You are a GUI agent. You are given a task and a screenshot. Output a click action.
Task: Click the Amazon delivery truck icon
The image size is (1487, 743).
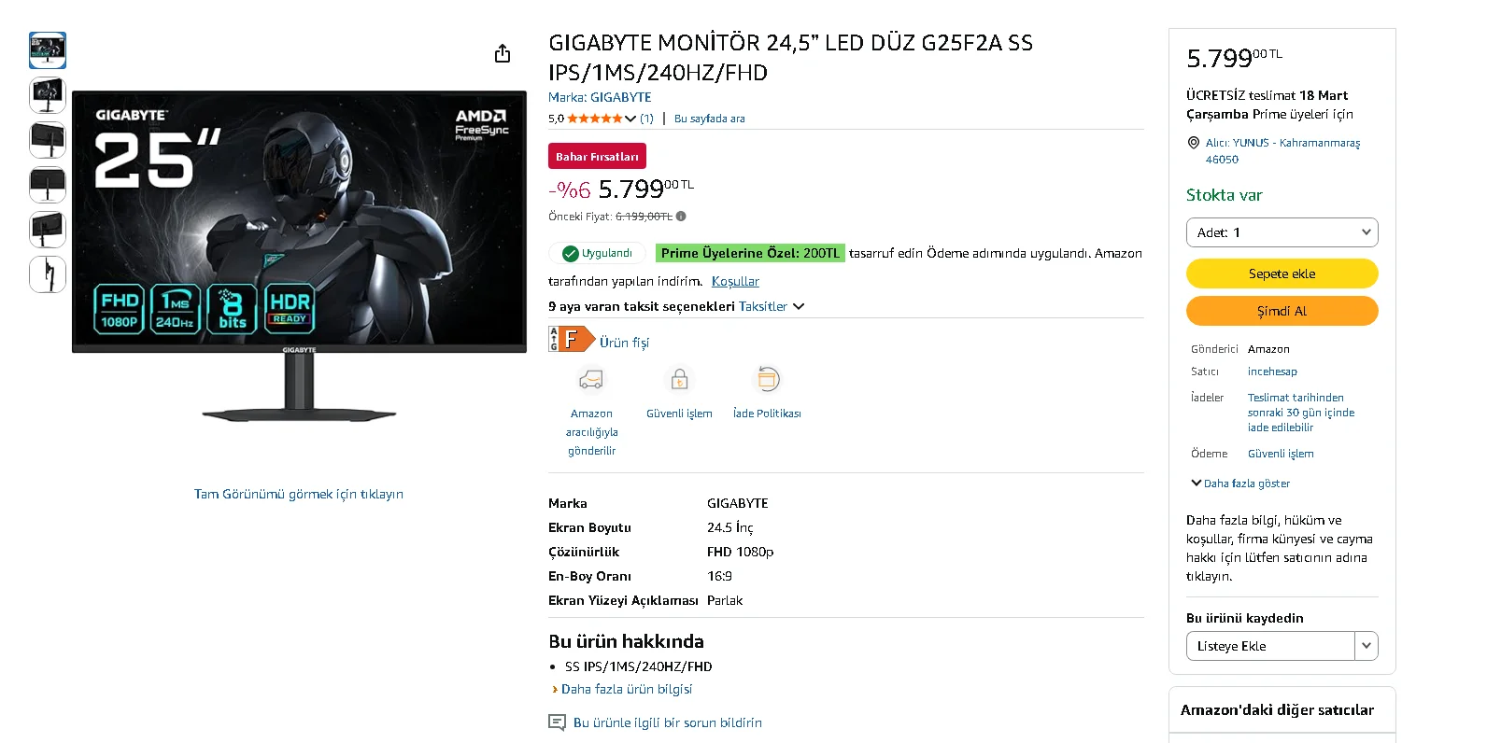point(591,380)
